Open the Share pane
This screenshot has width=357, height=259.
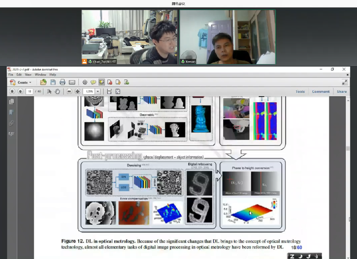click(341, 91)
